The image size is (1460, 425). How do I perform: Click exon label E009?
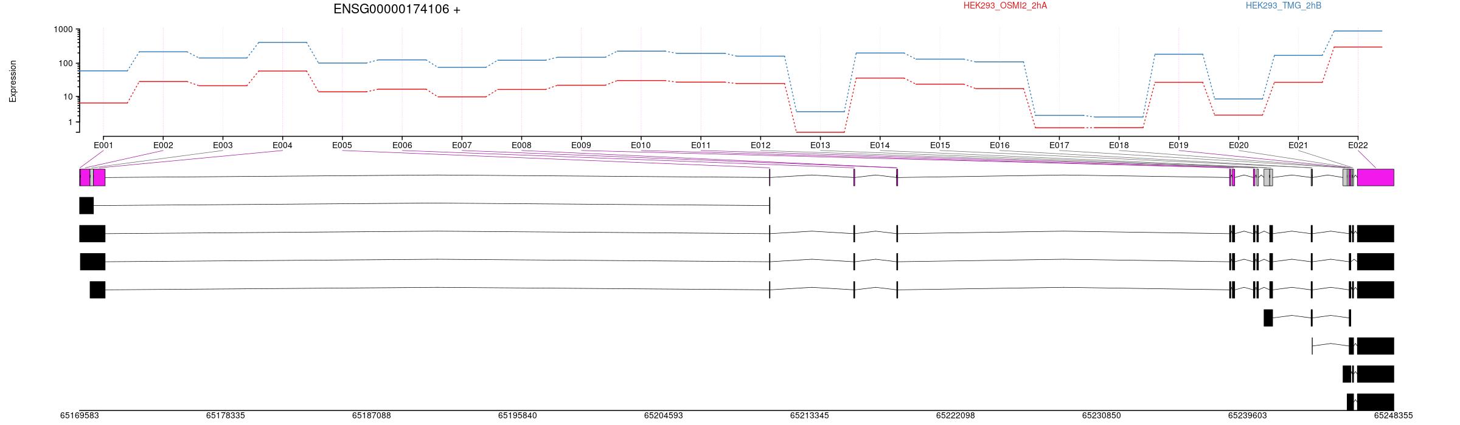pos(581,145)
